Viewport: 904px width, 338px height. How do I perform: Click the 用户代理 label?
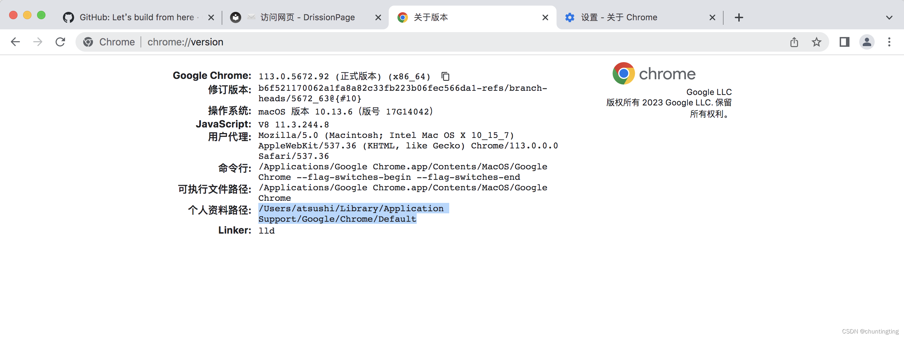click(230, 137)
